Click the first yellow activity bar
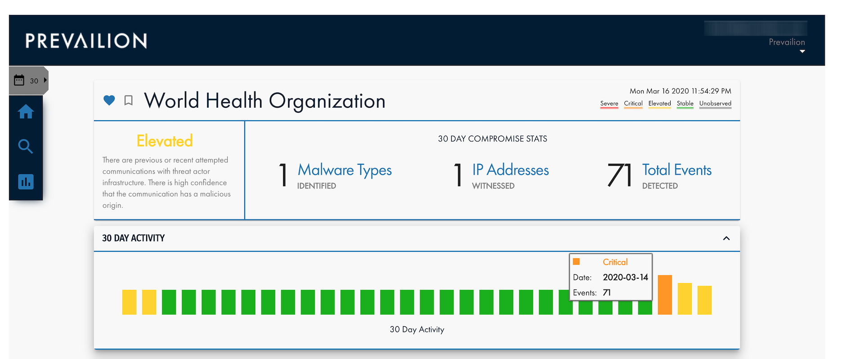 click(x=129, y=302)
